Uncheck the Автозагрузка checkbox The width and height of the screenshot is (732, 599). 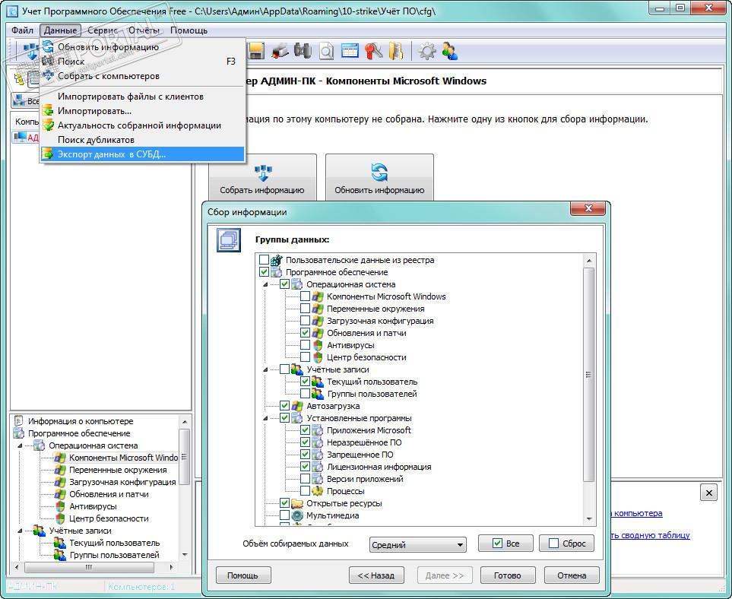[x=284, y=405]
